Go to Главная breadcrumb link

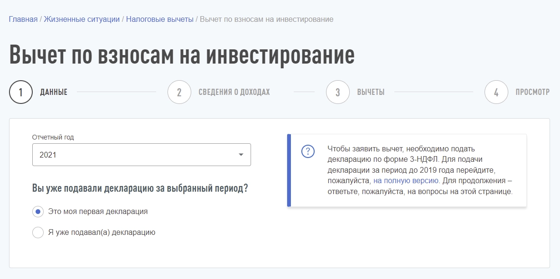(23, 19)
